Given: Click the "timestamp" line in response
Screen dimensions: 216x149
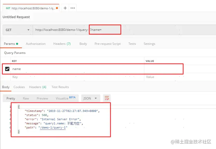Looking at the screenshot, I should pyautogui.click(x=62, y=111).
